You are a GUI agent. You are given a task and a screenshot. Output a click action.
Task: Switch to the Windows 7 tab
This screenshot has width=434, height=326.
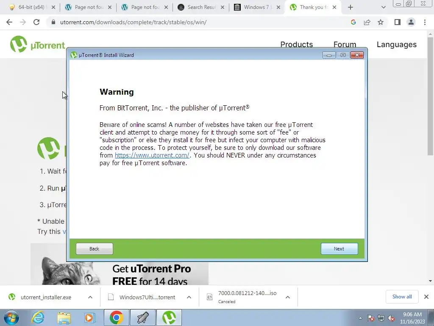257,7
